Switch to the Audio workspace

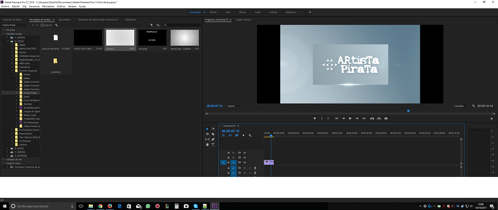[x=258, y=12]
